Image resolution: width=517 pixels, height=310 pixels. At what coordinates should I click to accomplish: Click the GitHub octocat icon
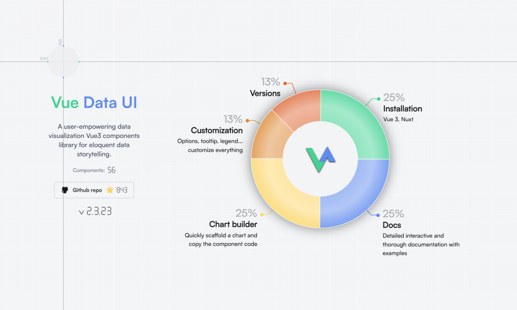[65, 190]
